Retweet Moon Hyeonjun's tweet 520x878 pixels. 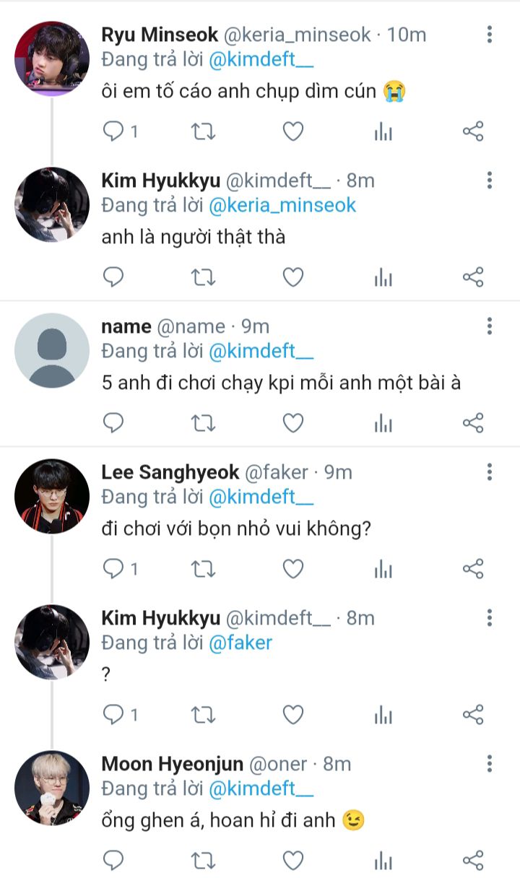pyautogui.click(x=203, y=861)
